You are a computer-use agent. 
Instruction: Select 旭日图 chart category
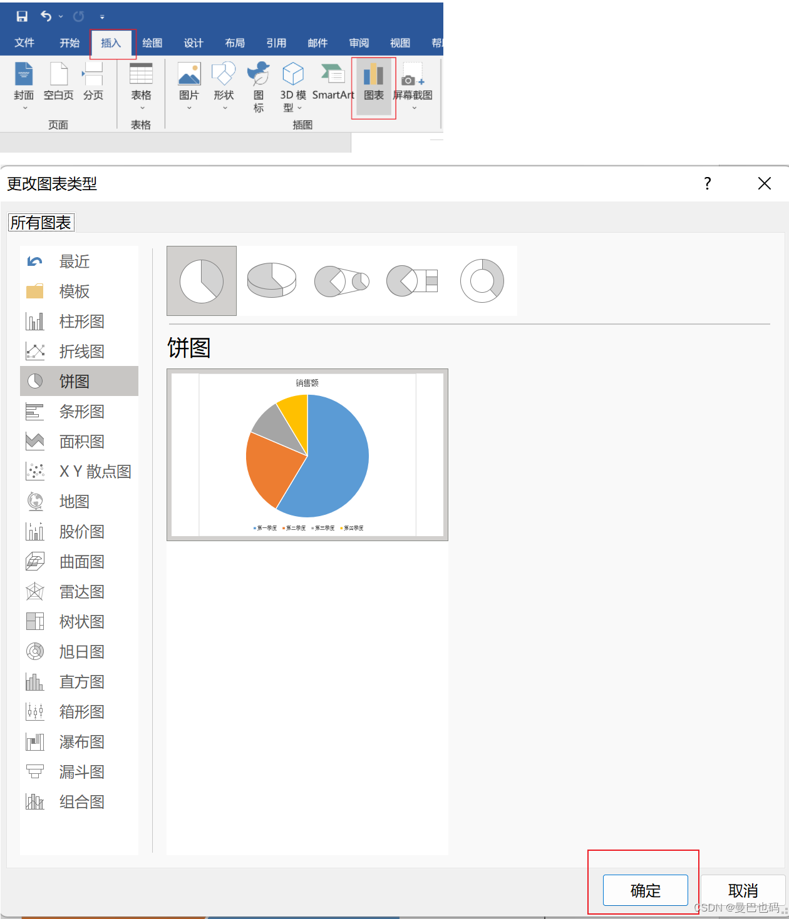[80, 651]
